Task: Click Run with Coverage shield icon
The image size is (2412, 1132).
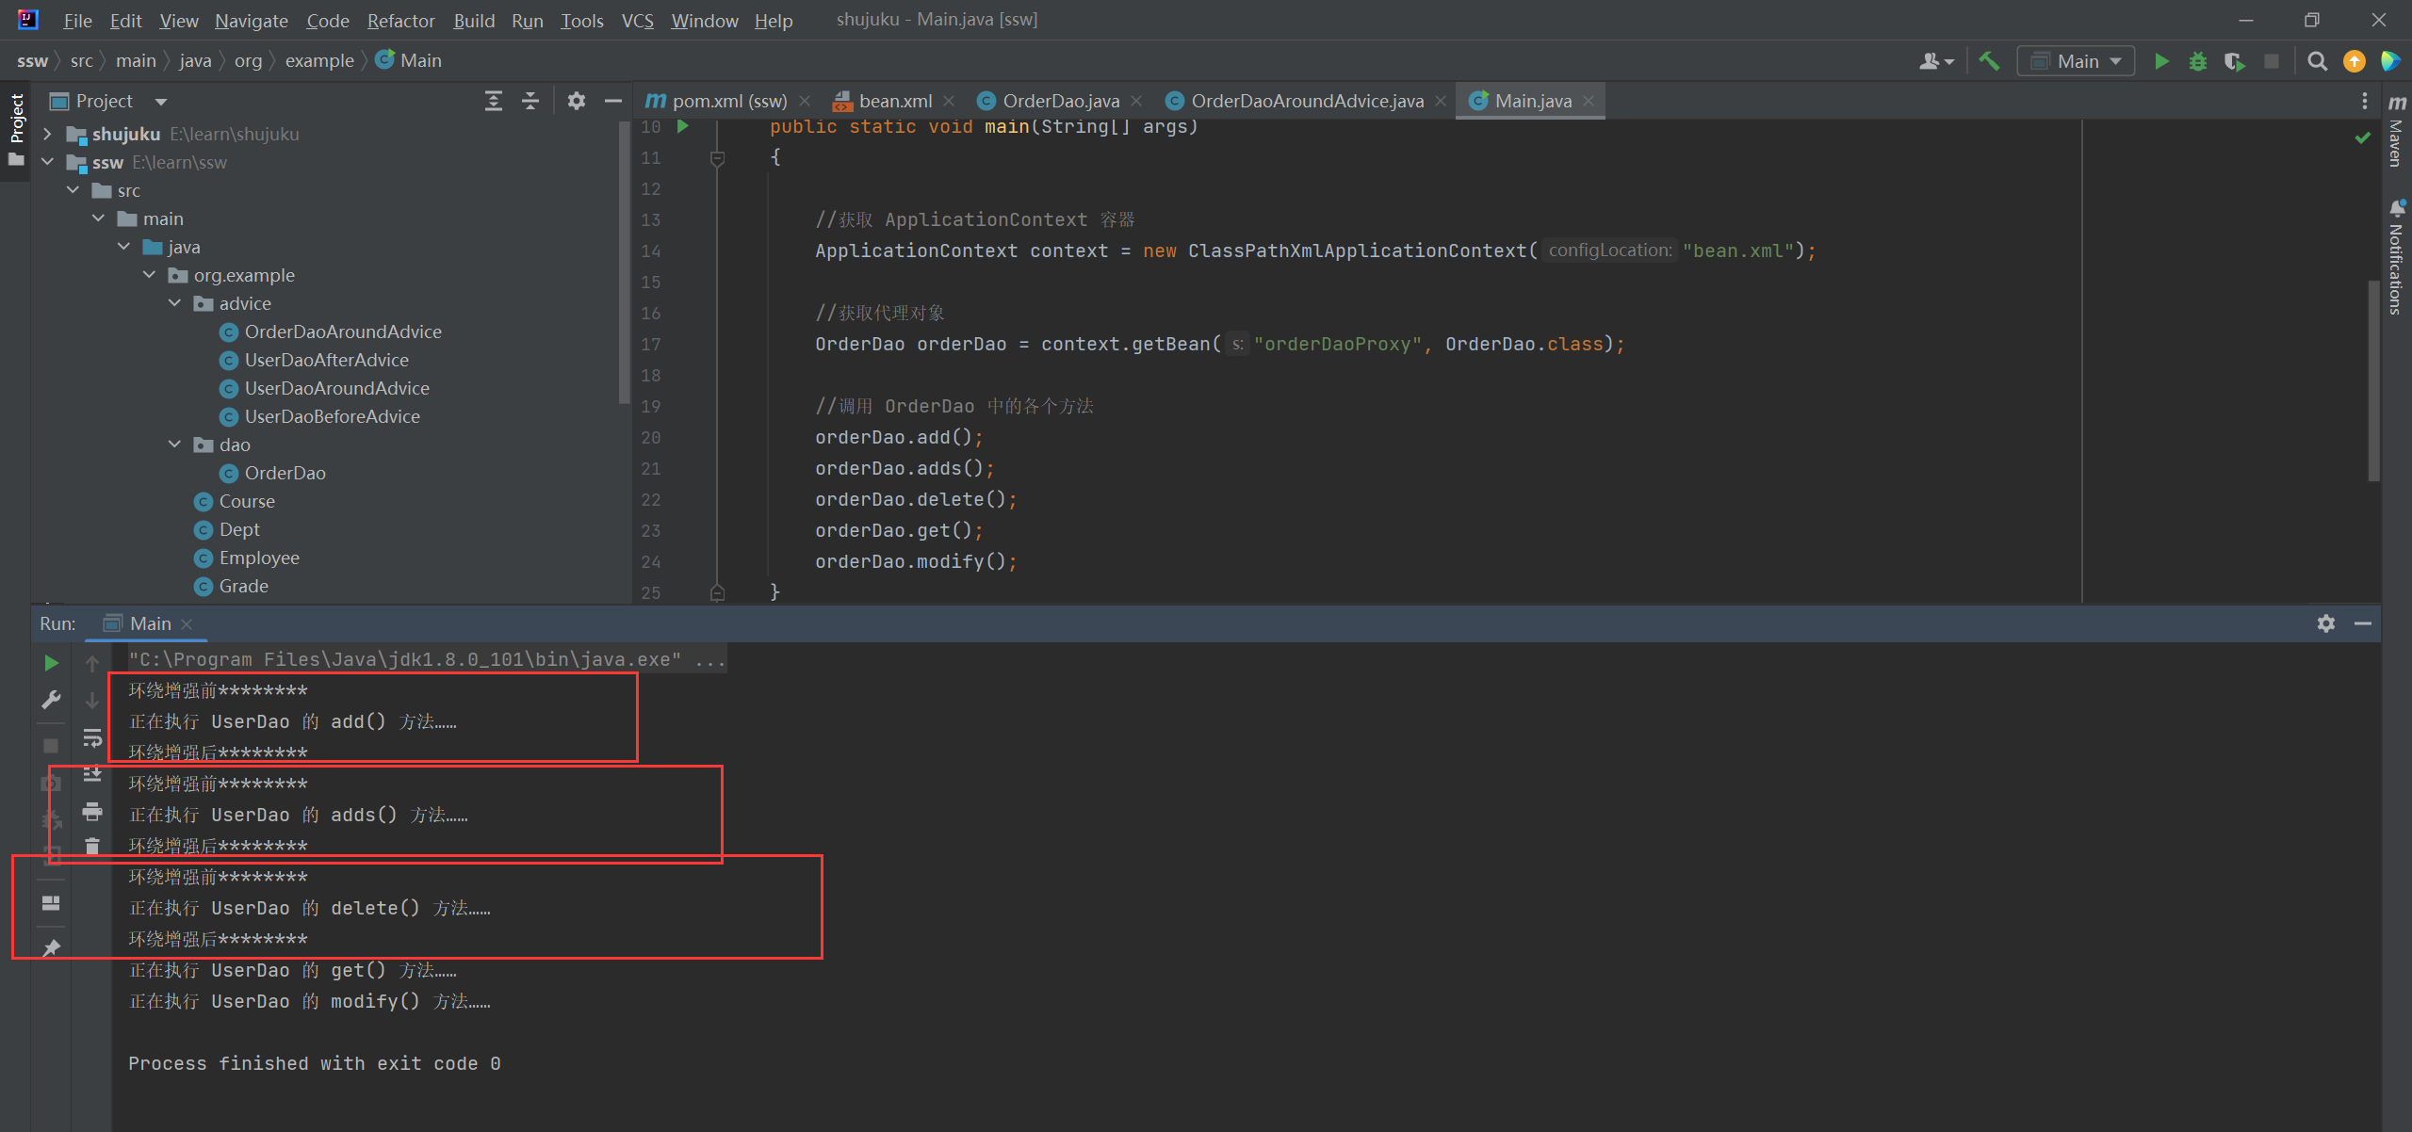Action: tap(2234, 61)
